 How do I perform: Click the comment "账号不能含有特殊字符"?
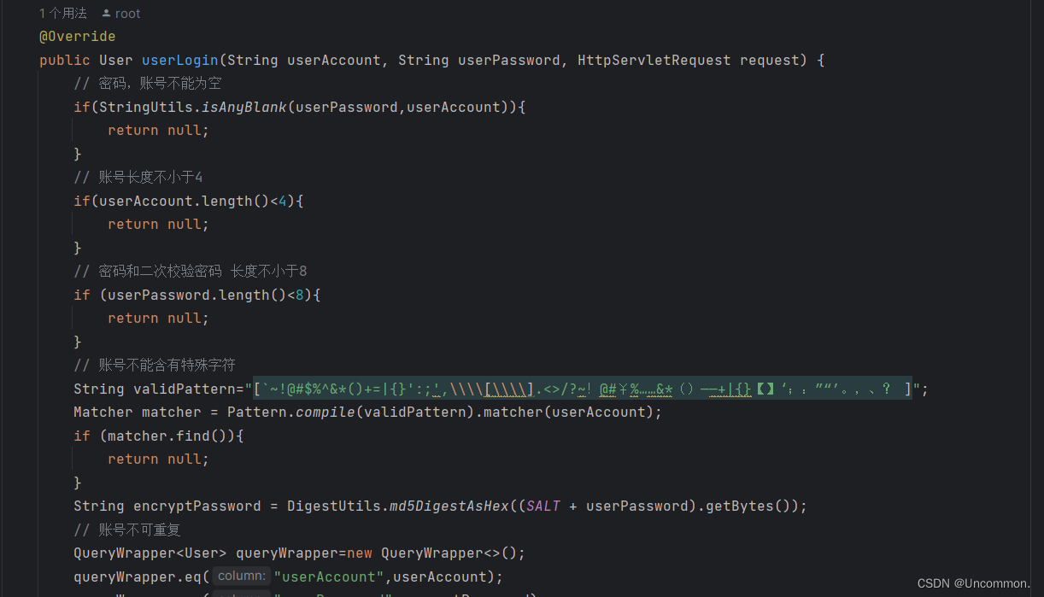(x=155, y=366)
